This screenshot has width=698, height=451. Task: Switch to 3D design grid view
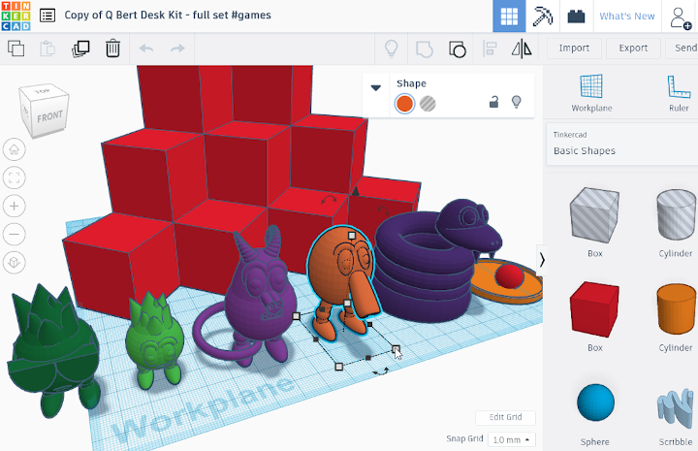pos(509,16)
